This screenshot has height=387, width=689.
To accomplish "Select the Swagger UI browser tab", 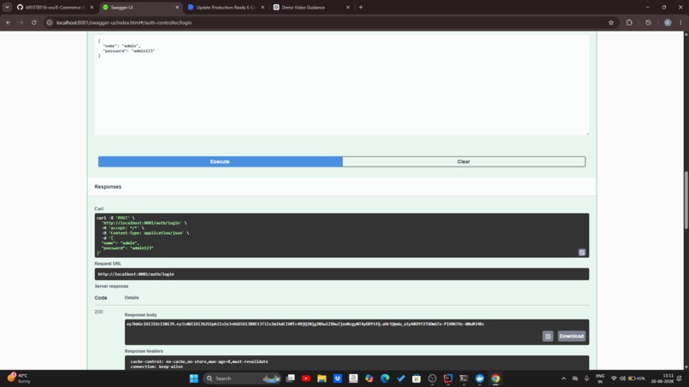I will tap(138, 8).
